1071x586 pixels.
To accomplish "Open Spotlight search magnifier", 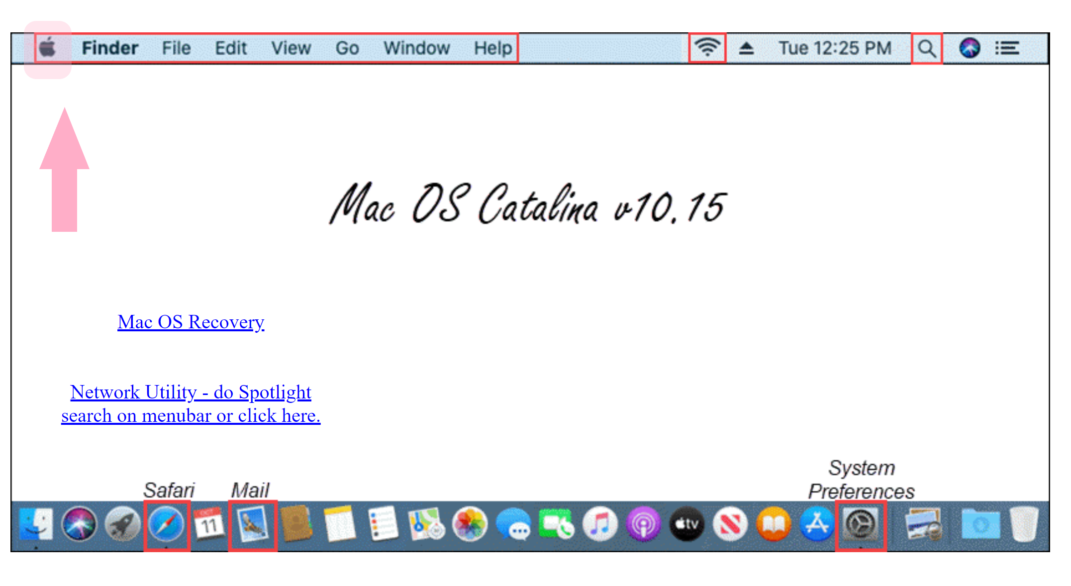I will 927,49.
